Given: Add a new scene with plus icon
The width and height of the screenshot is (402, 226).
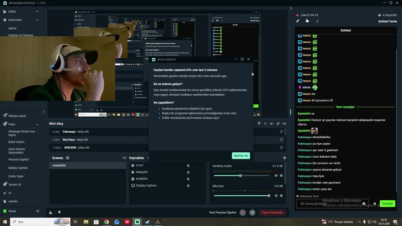Looking at the screenshot, I should [x=68, y=158].
